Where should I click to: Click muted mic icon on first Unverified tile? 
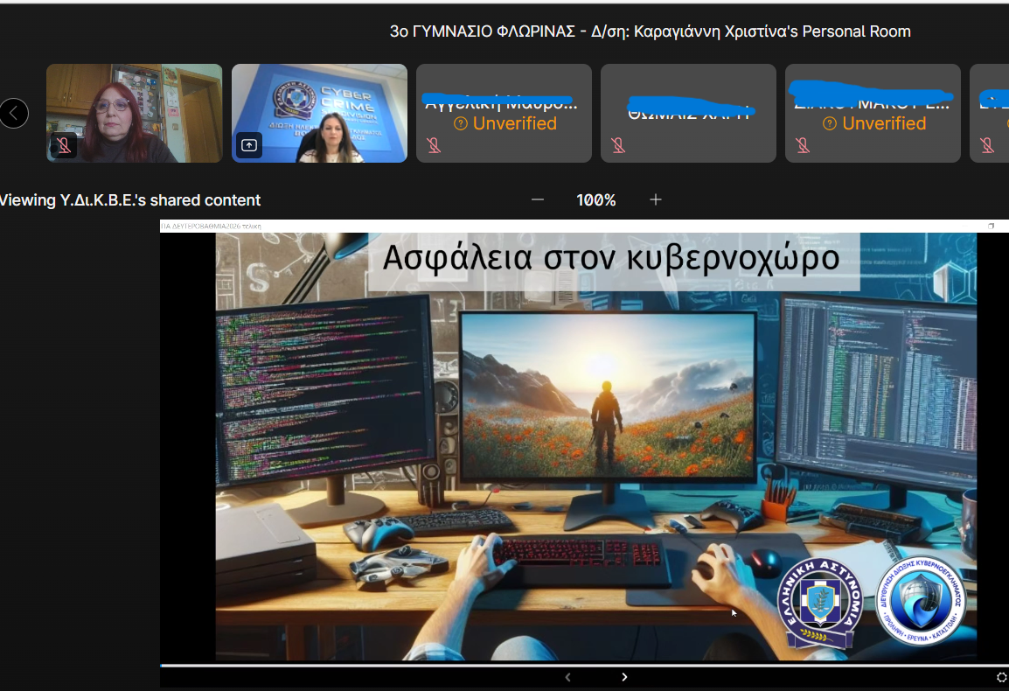point(434,145)
